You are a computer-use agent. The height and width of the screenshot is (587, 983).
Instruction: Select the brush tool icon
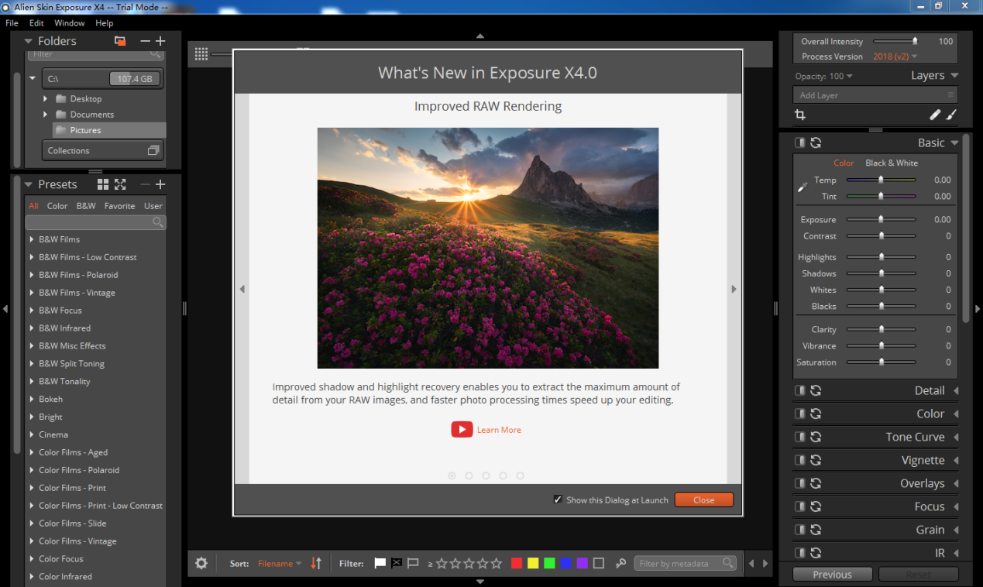coord(951,115)
